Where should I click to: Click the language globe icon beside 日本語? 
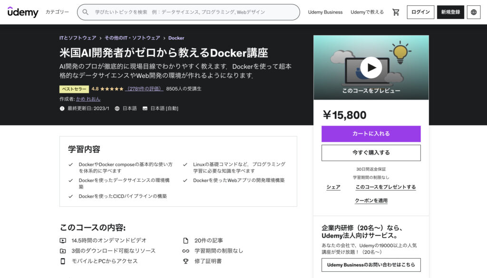tap(117, 109)
